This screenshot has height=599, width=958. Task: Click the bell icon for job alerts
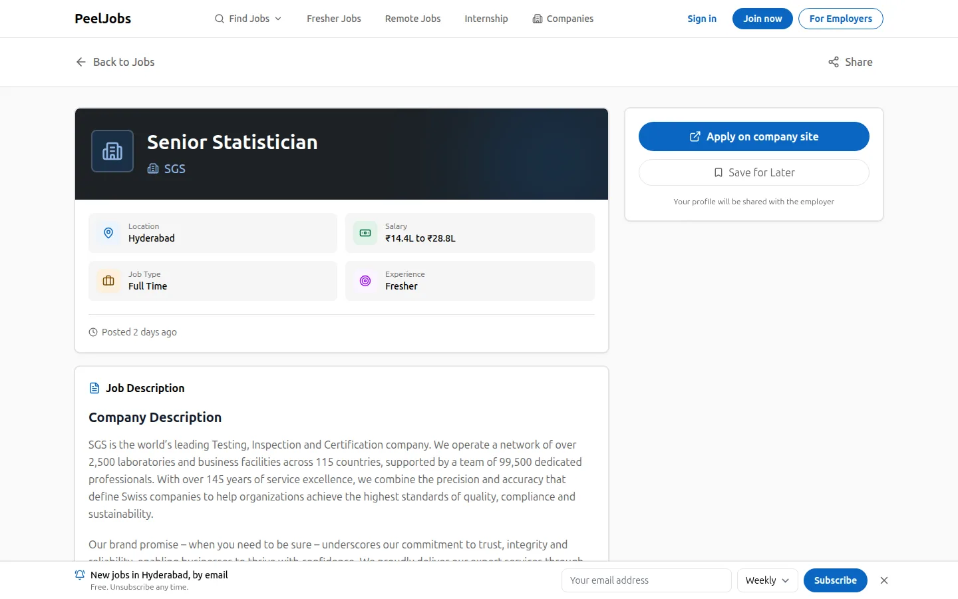pyautogui.click(x=80, y=575)
